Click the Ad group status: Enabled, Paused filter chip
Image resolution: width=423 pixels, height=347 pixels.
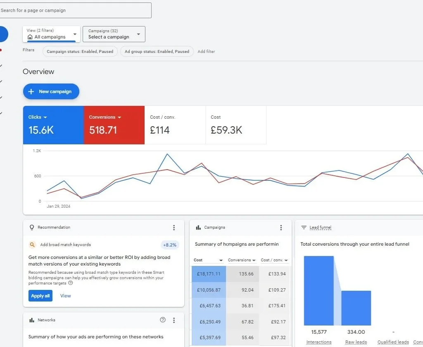[x=157, y=51]
